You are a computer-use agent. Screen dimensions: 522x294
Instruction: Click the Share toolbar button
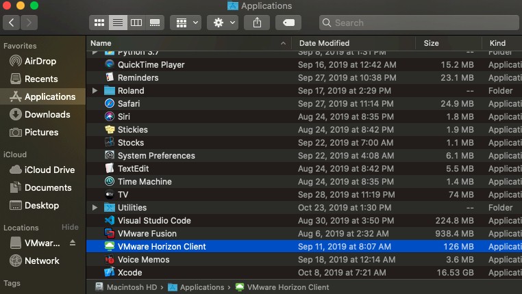tap(257, 23)
